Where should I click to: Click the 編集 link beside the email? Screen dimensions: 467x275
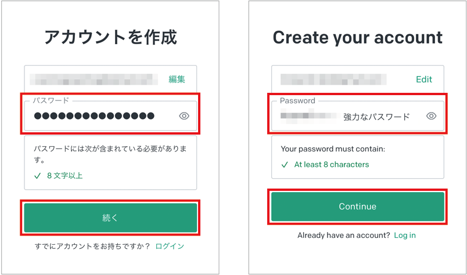click(x=177, y=79)
